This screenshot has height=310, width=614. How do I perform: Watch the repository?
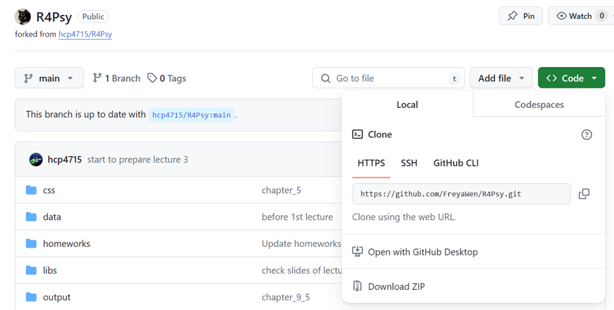578,16
